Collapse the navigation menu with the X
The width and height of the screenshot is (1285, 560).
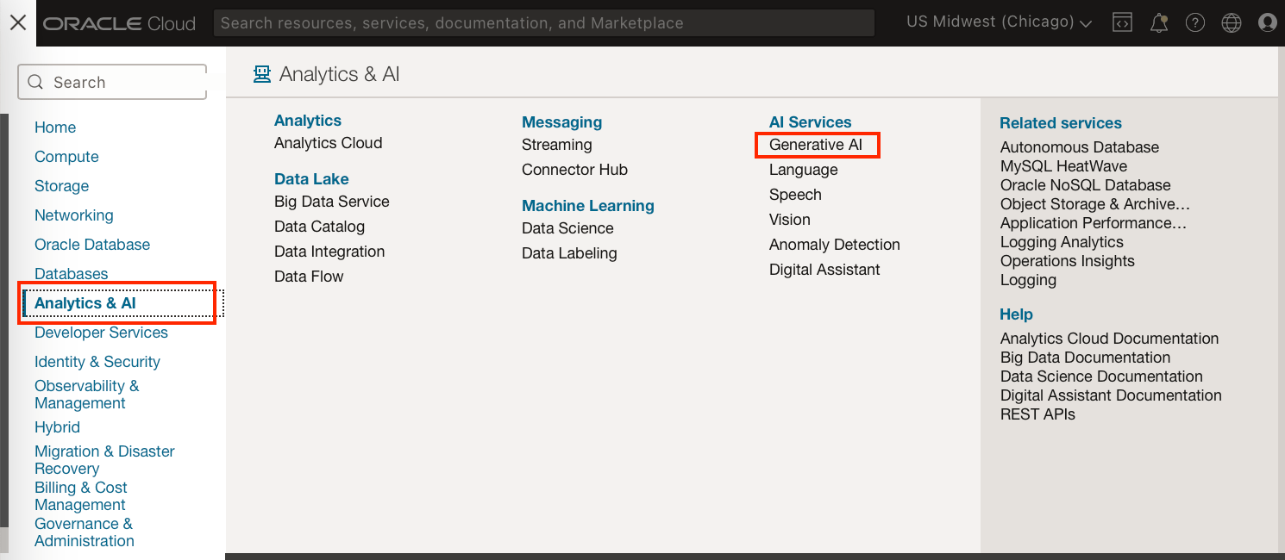(x=18, y=23)
